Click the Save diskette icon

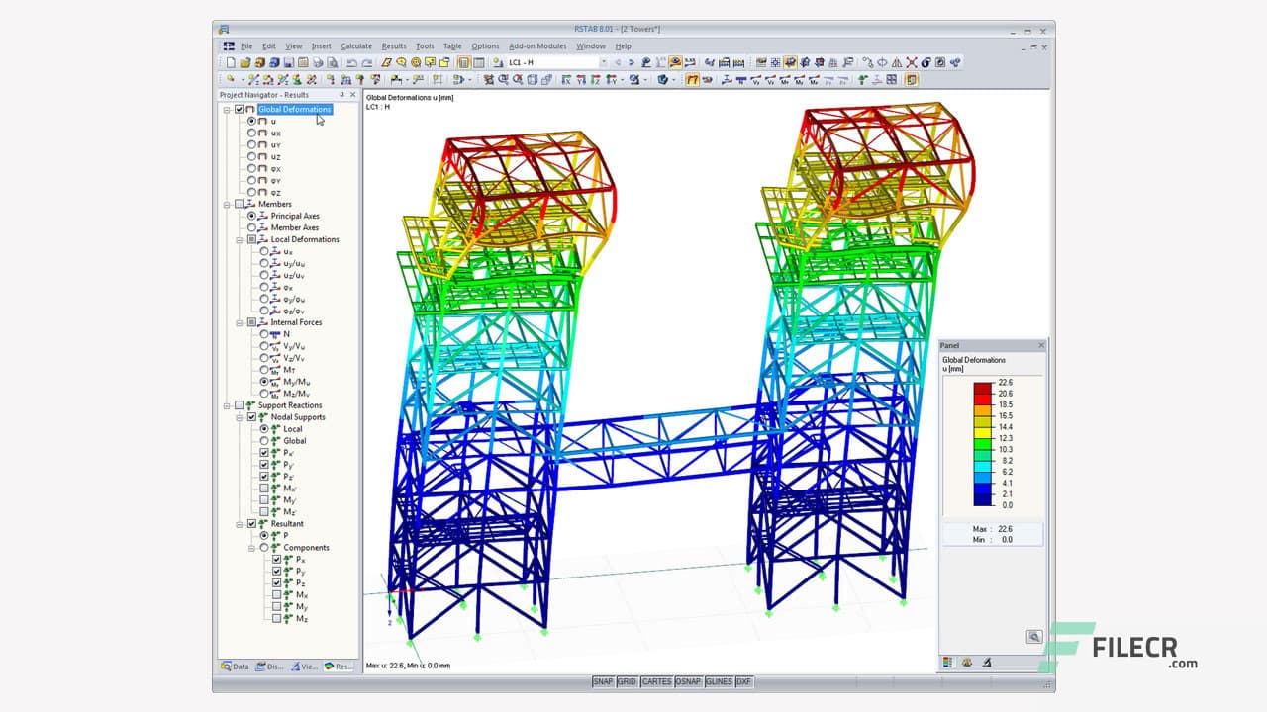click(288, 62)
